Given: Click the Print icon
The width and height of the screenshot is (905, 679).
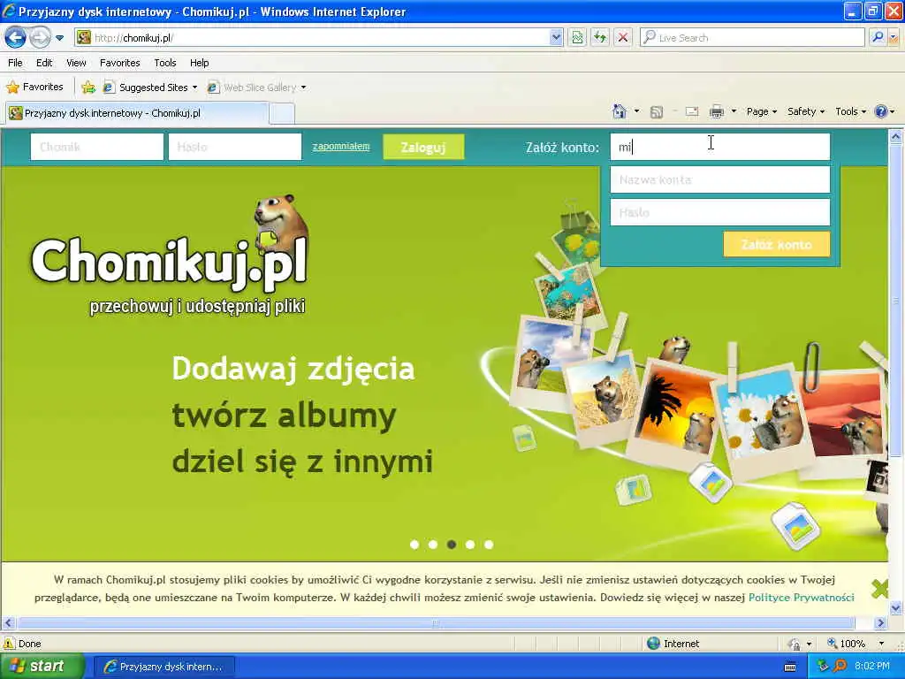Looking at the screenshot, I should click(716, 111).
